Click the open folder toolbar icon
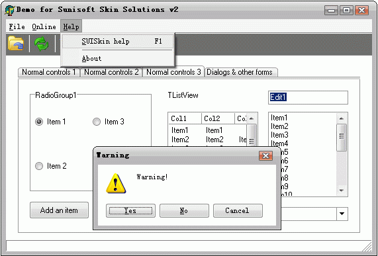 [16, 44]
